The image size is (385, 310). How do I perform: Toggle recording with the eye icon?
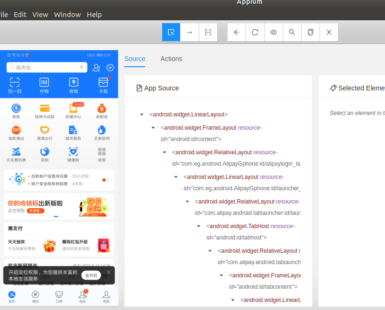274,32
